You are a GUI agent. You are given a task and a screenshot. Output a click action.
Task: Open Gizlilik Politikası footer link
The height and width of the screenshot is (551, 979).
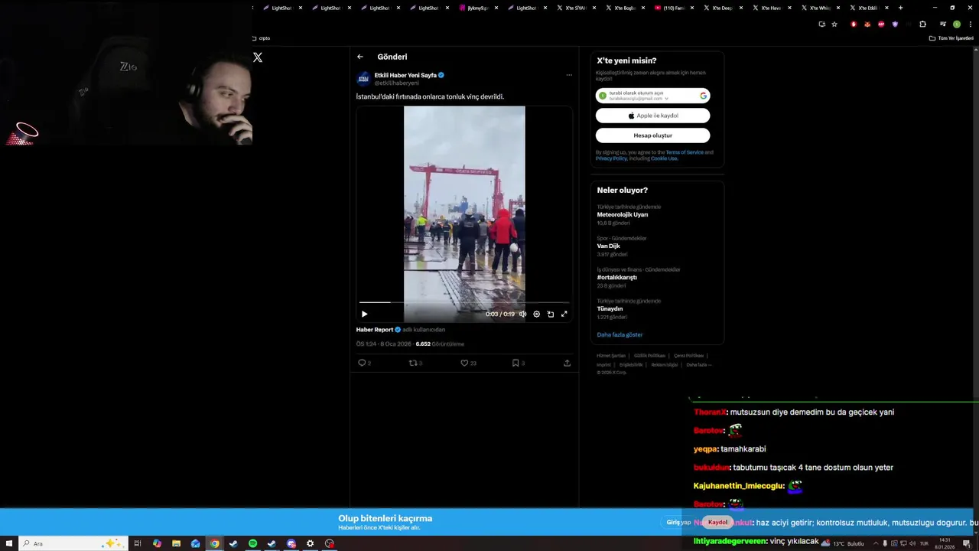649,356
